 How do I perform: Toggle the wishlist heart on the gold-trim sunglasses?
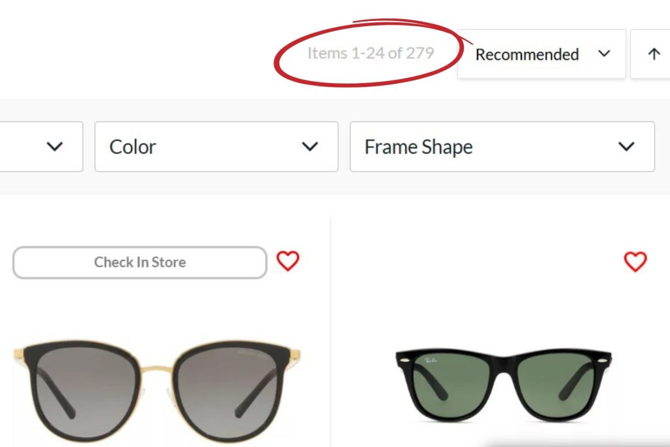coord(289,260)
